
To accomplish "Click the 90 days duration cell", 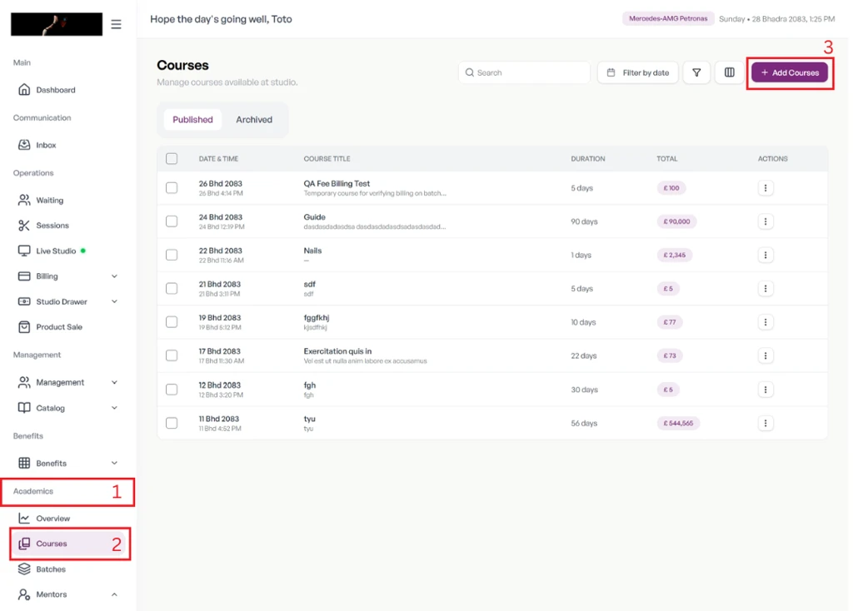I will click(584, 221).
